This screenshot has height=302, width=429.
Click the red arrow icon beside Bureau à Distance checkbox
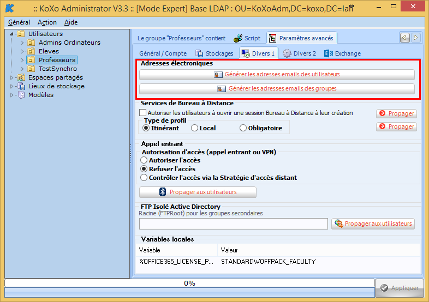383,113
